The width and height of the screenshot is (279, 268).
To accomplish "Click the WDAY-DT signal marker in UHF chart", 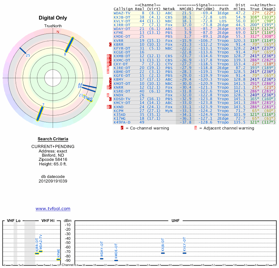I will (101, 259).
